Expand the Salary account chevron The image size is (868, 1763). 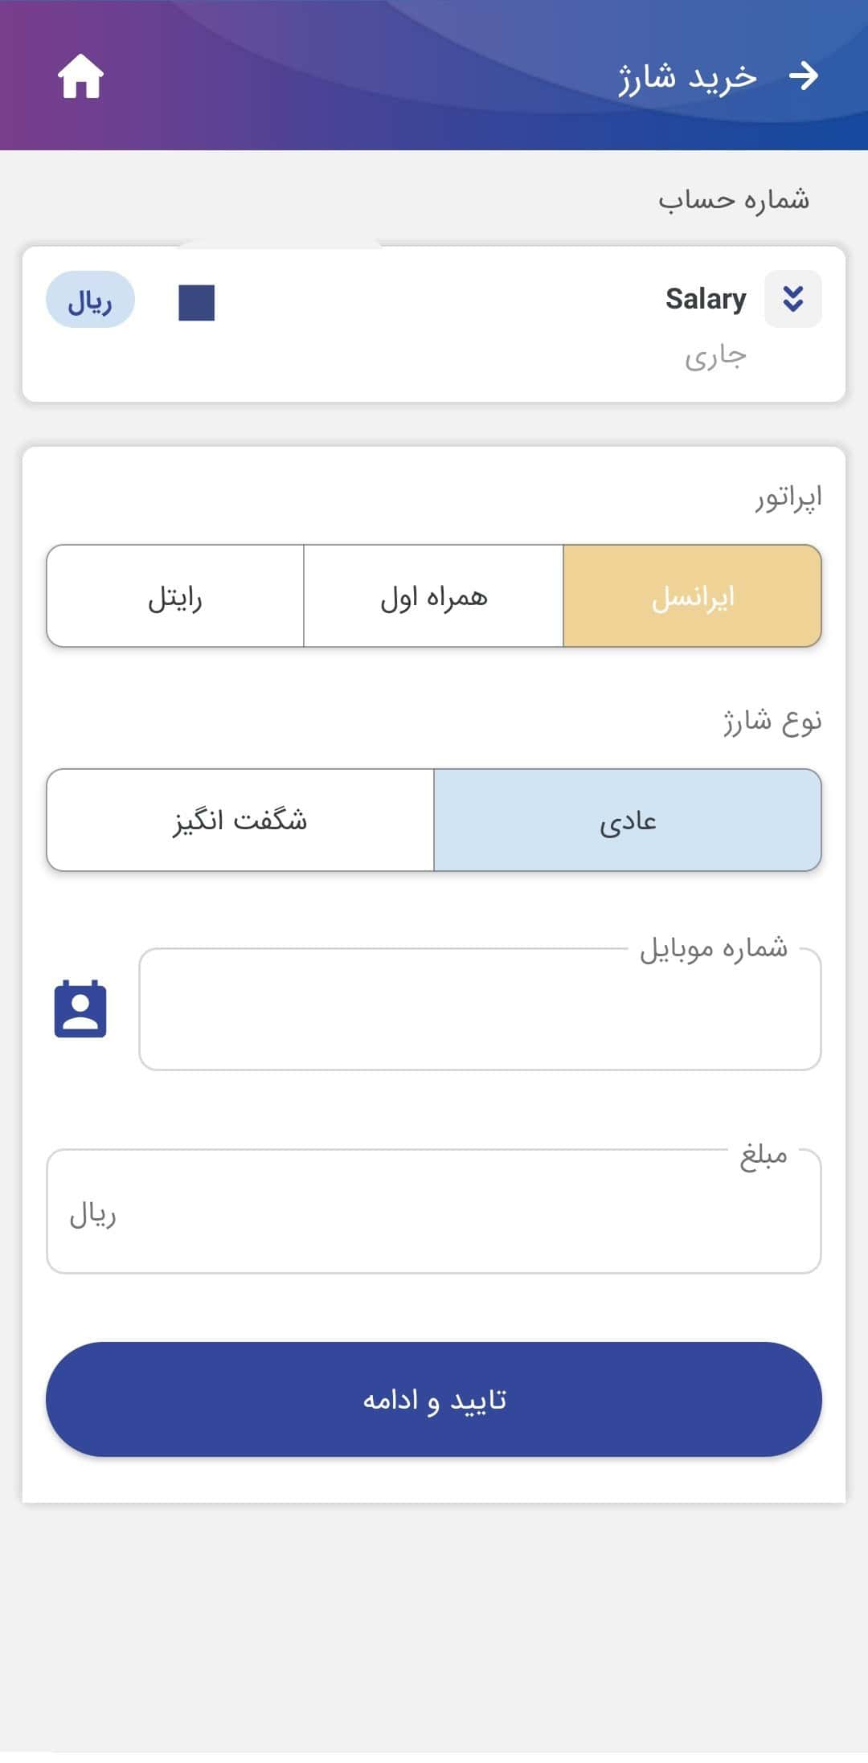pos(792,299)
